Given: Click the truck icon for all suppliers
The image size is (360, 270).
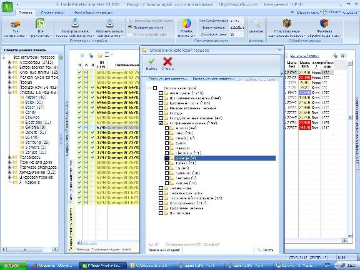Looking at the screenshot, I should tap(16, 24).
